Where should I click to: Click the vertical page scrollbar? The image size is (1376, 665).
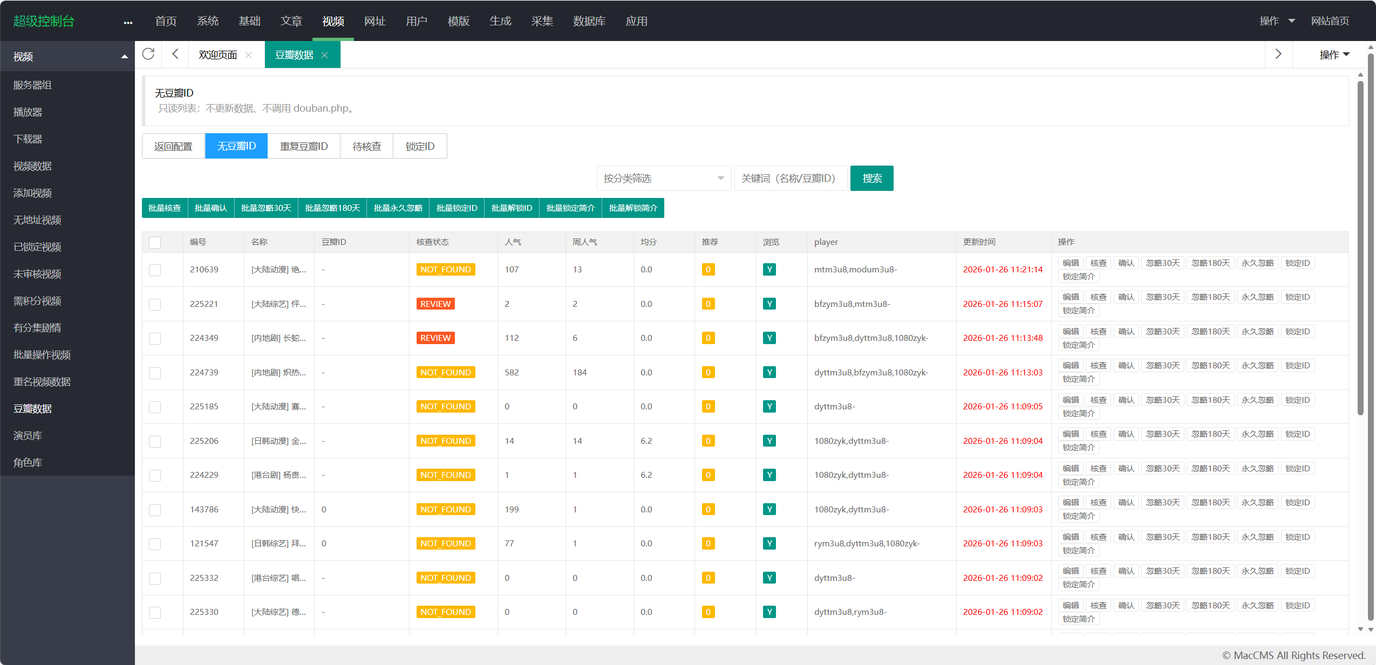click(1360, 248)
